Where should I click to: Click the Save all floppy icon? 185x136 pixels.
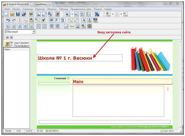(x=24, y=14)
